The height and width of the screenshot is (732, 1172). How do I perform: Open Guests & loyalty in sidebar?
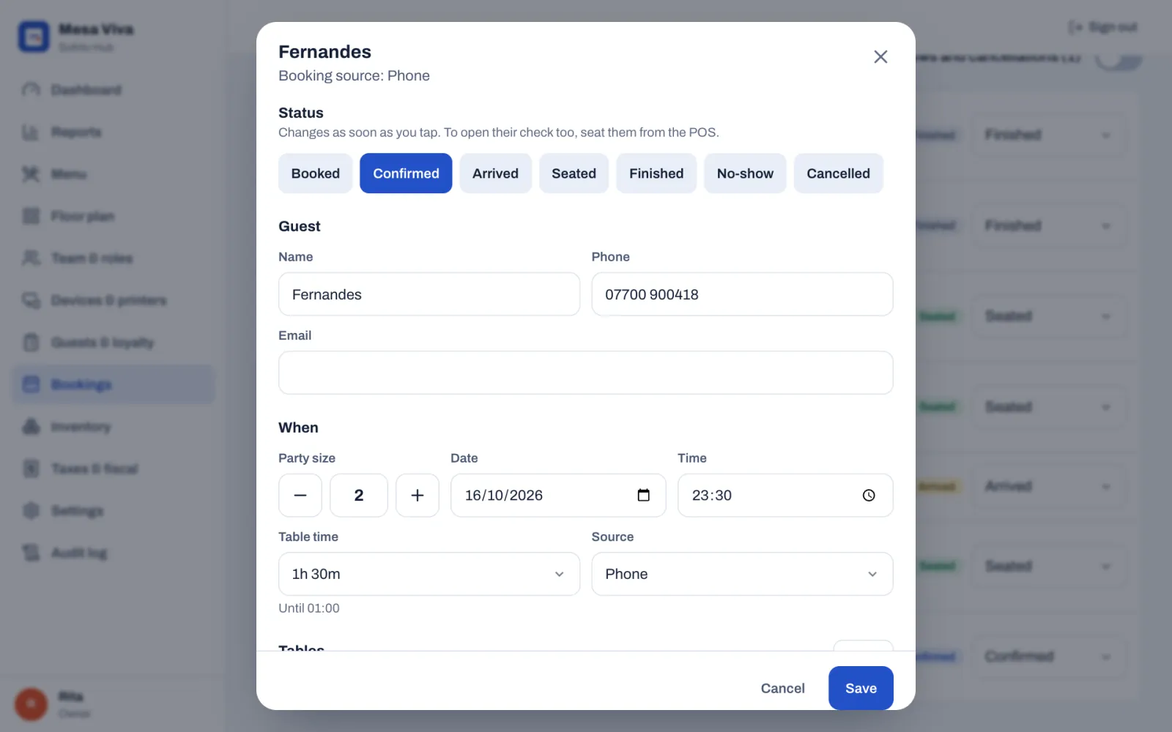pos(114,343)
